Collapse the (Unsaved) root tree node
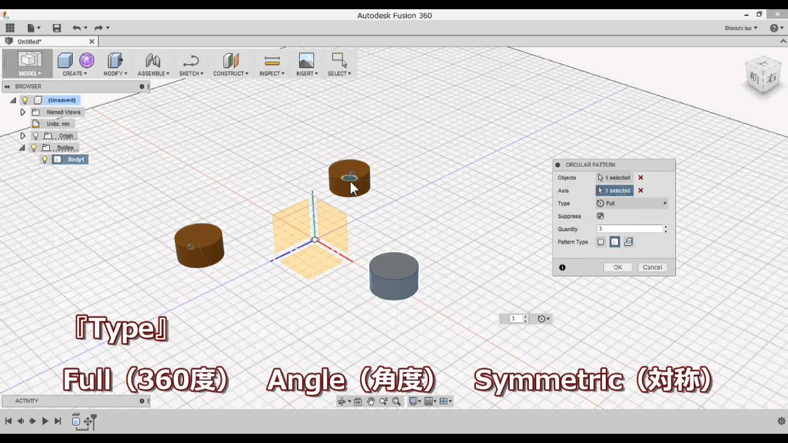 click(x=13, y=100)
